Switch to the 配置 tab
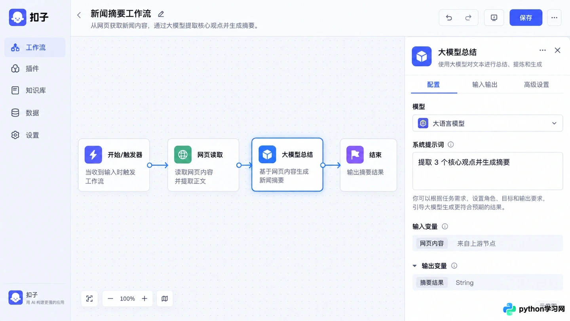This screenshot has width=570, height=321. 433,84
